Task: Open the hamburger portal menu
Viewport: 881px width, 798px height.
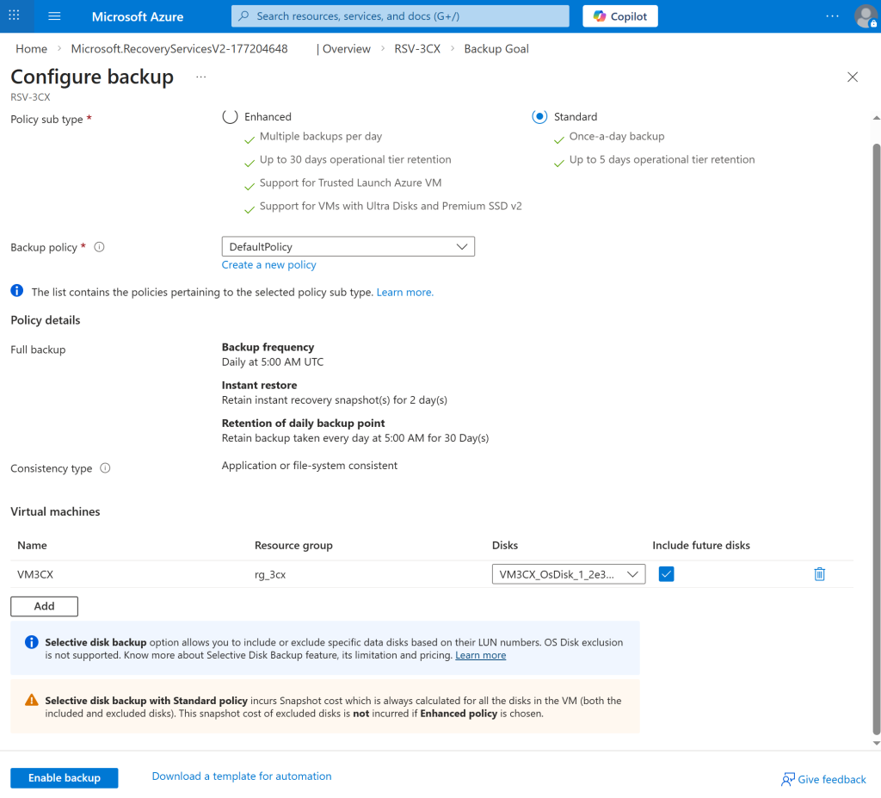Action: [55, 16]
